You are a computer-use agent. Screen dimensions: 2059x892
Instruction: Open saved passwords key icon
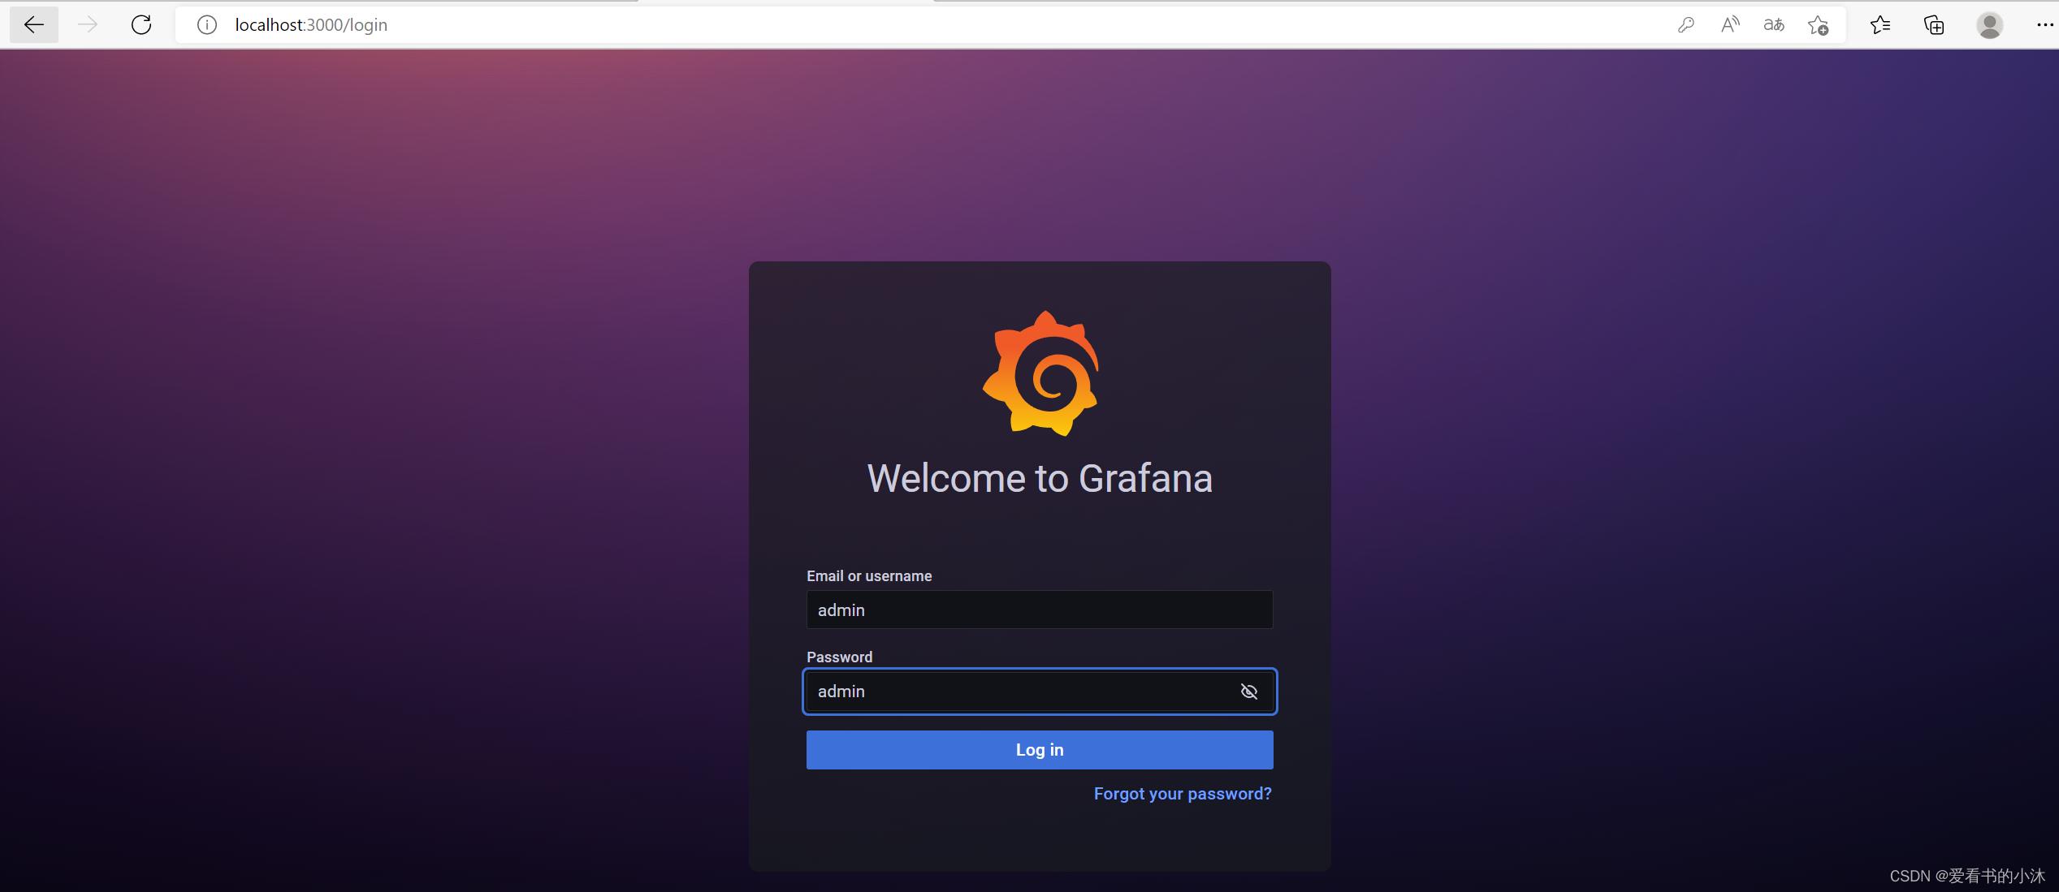click(x=1686, y=25)
